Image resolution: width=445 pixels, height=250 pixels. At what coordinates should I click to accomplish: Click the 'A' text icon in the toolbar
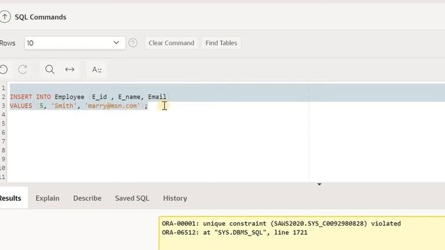[97, 69]
